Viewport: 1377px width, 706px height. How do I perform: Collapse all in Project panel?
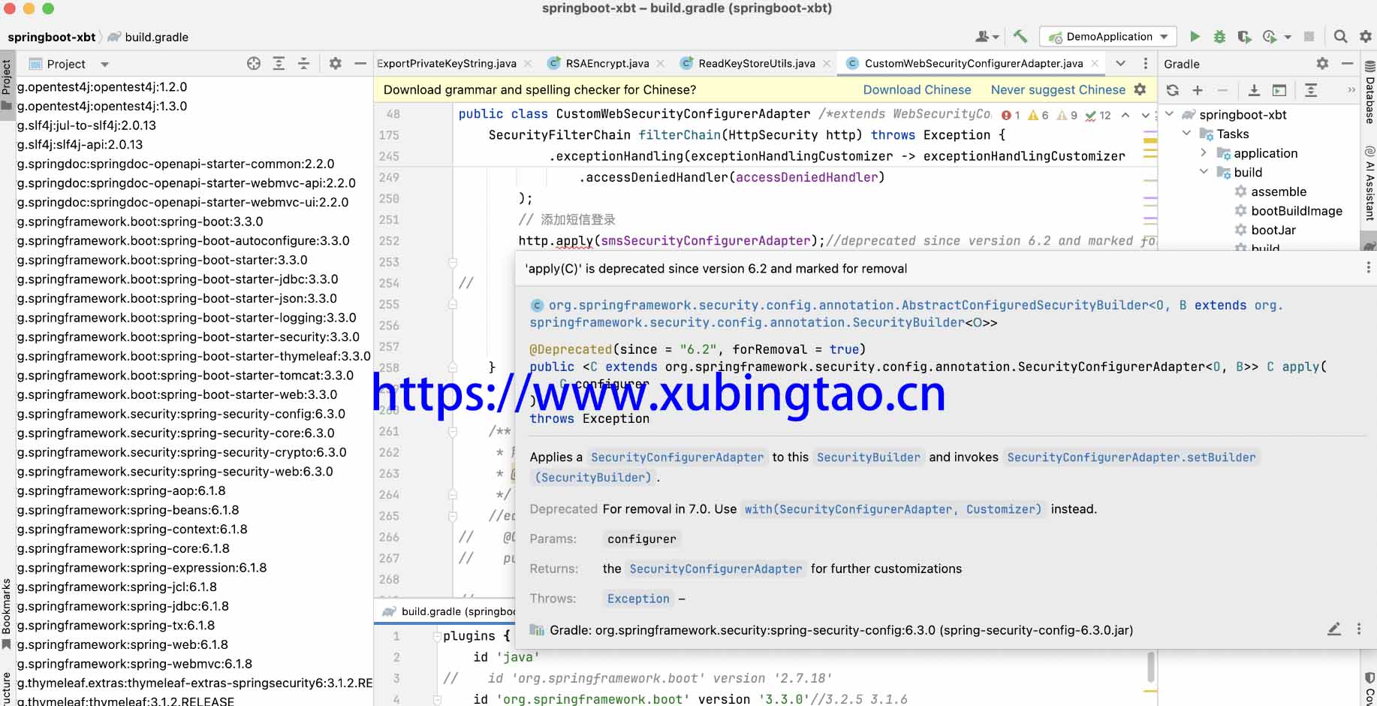click(x=303, y=64)
